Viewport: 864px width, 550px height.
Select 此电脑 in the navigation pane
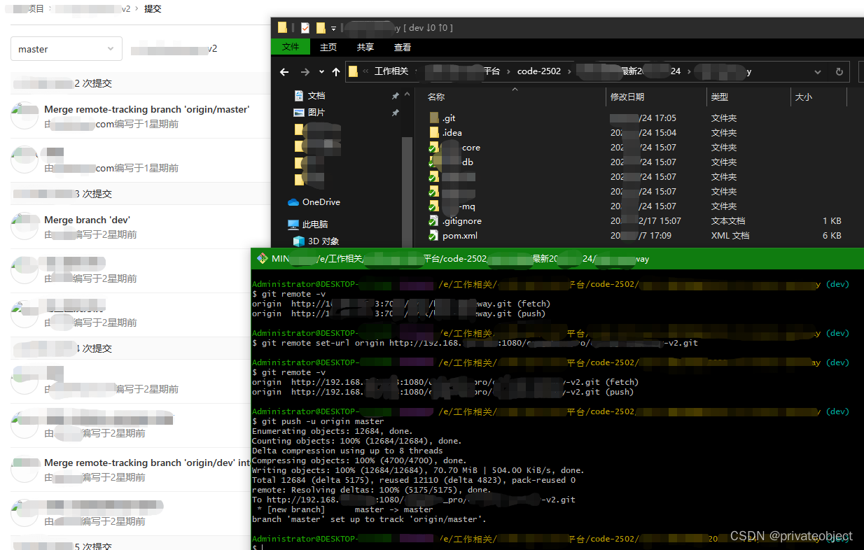point(315,225)
